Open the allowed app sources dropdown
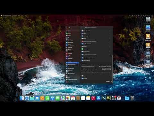The height and width of the screenshot is (116, 154). (x=105, y=66)
